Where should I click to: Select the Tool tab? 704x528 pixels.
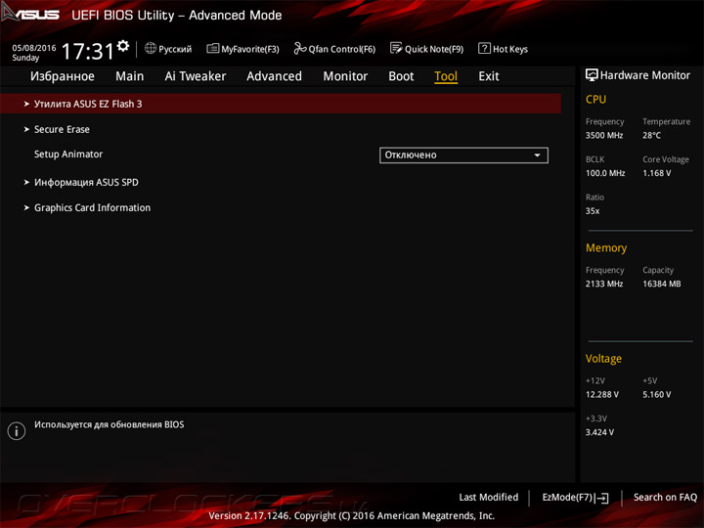click(x=446, y=76)
